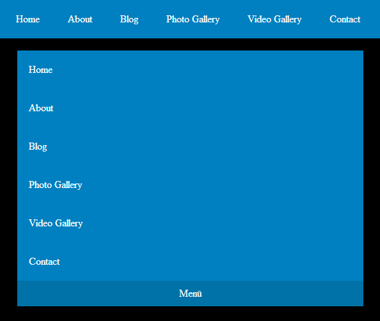Select Video Gallery in the top navigation
Image resolution: width=380 pixels, height=321 pixels.
(x=274, y=19)
